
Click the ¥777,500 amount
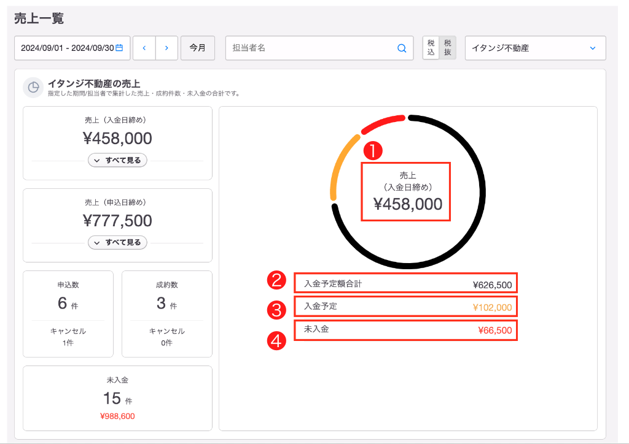coord(117,221)
